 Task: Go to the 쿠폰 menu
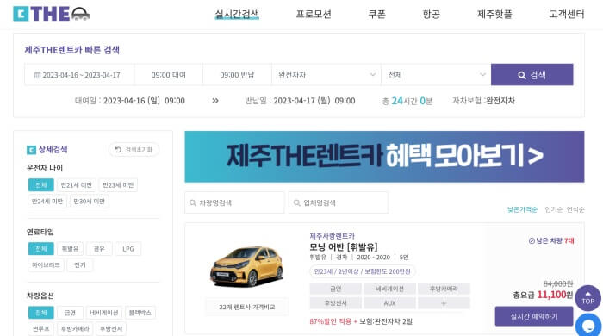point(376,15)
